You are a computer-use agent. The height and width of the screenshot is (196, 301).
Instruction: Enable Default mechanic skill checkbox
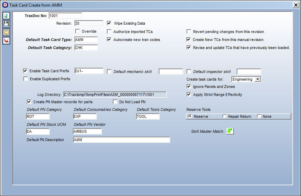[109, 72]
